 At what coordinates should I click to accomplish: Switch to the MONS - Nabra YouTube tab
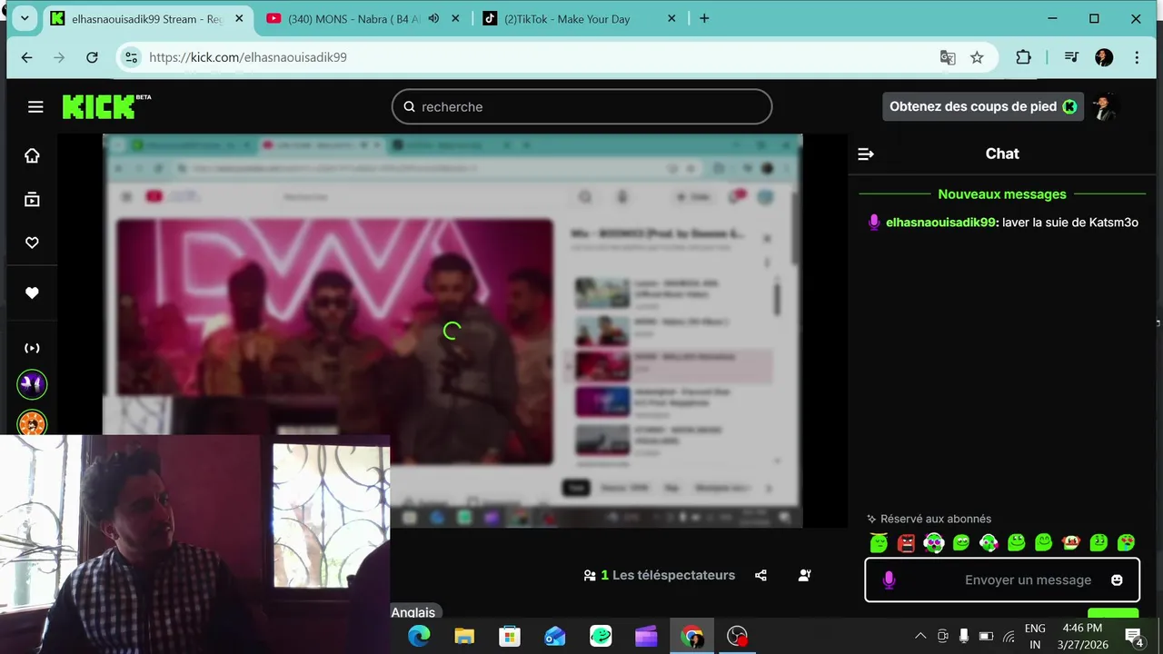(x=353, y=18)
